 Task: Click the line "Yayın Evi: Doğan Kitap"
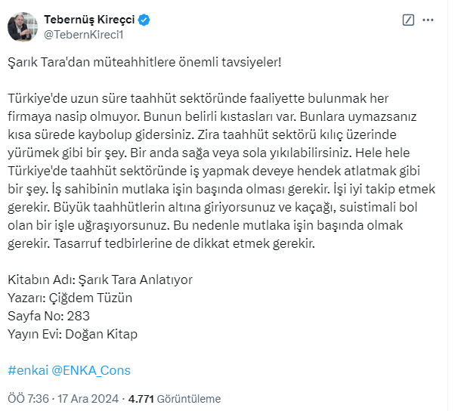[x=73, y=334]
